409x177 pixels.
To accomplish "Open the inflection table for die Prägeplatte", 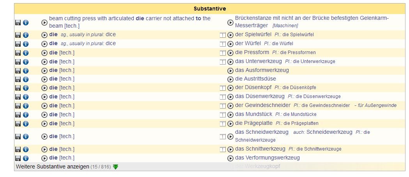I will tap(223, 124).
